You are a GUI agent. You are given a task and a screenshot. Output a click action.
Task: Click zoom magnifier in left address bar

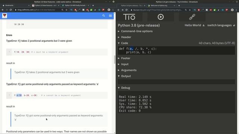62,10
